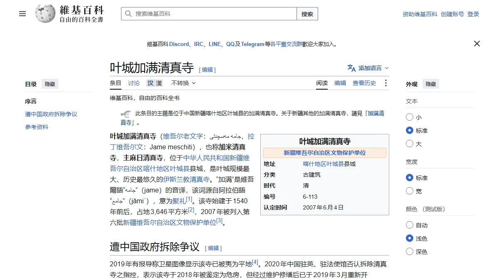Open citation reference [2]
The image size is (499, 280).
click(191, 210)
